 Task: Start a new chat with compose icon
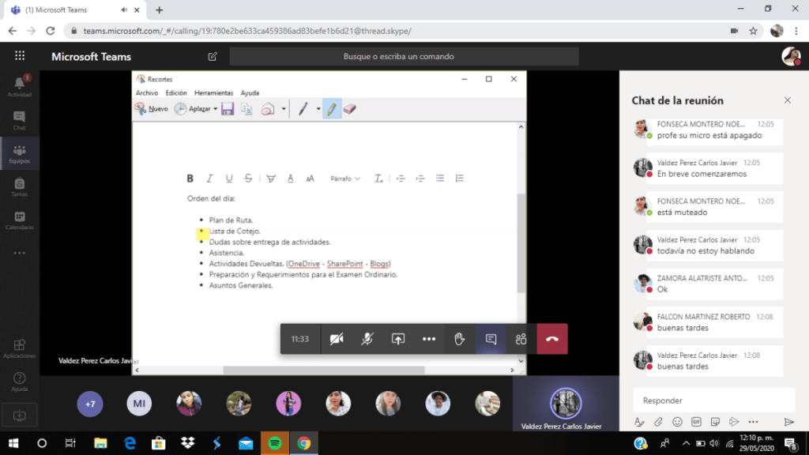coord(213,57)
